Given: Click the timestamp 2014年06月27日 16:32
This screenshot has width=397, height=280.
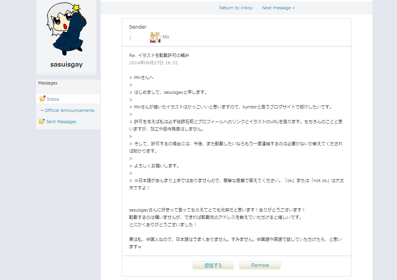Looking at the screenshot, I should pyautogui.click(x=153, y=63).
